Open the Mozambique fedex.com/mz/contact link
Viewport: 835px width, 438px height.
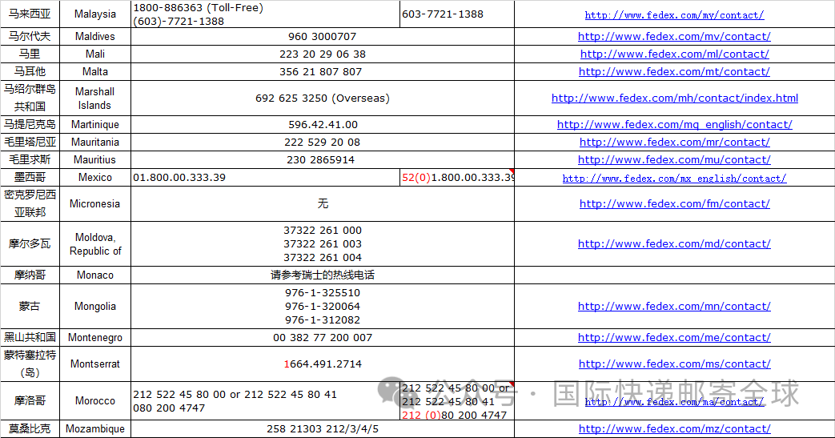pyautogui.click(x=674, y=429)
